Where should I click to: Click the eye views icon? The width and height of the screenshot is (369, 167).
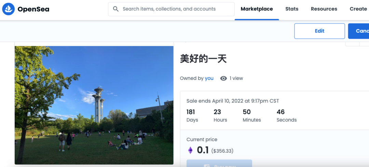click(x=223, y=79)
